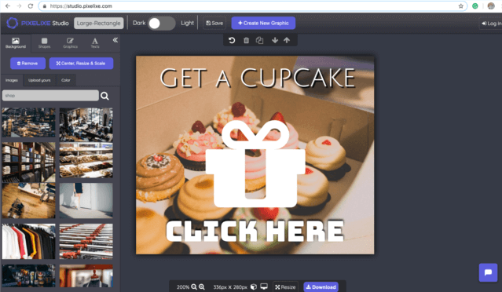This screenshot has height=292, width=502.
Task: Click the magnifier search icon
Action: click(104, 96)
